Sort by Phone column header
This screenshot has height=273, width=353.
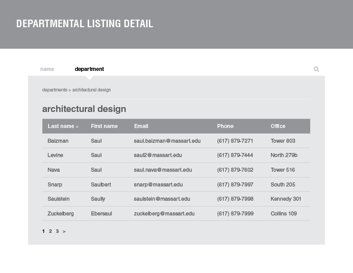(x=225, y=126)
